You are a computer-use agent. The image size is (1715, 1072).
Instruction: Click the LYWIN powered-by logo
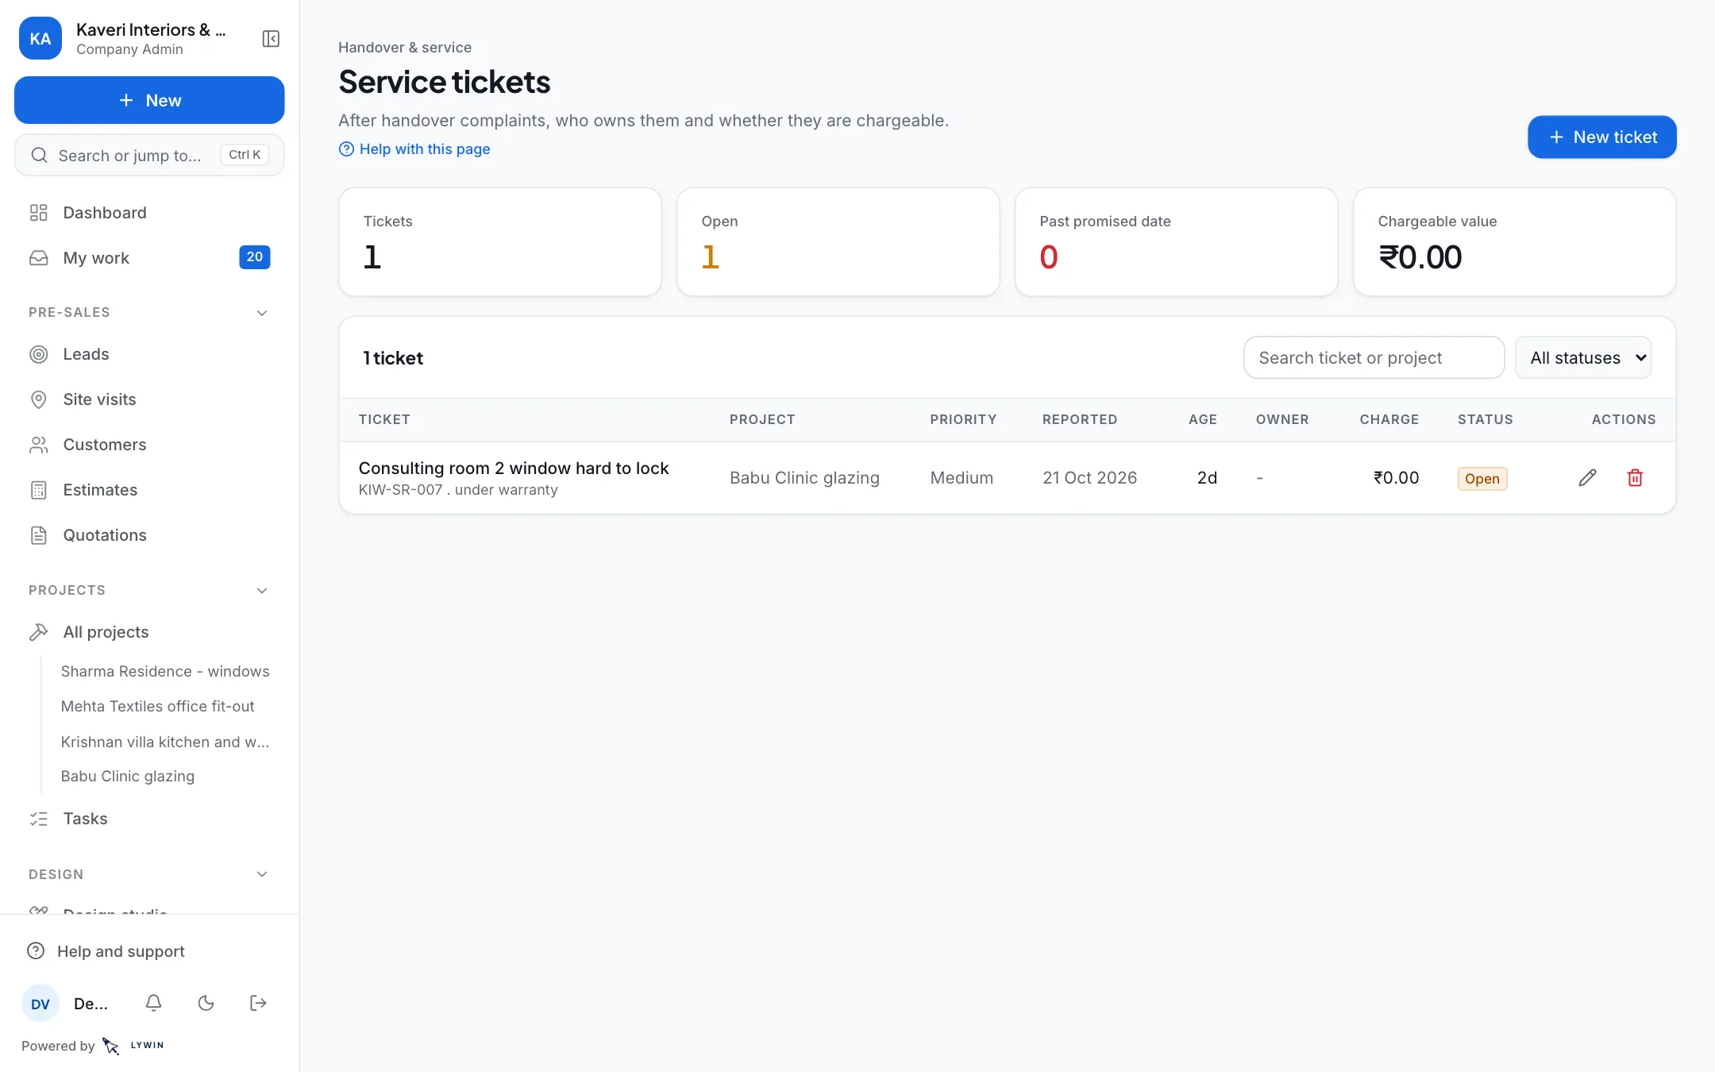point(133,1046)
